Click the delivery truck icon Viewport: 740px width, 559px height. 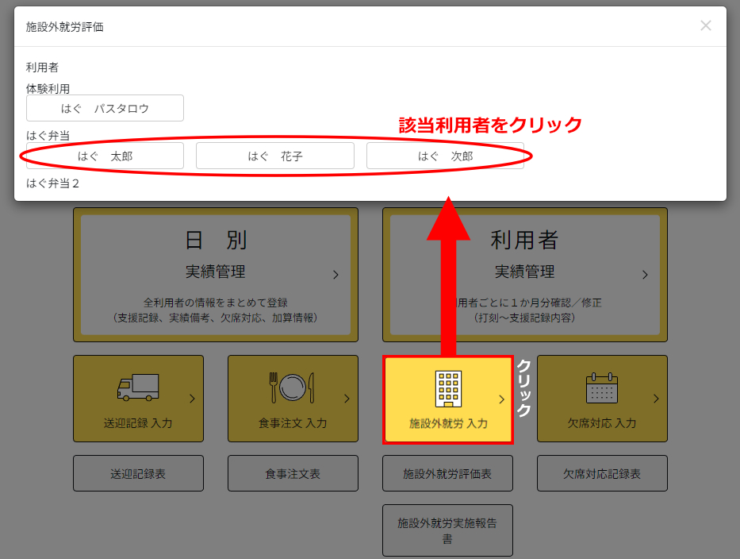(137, 387)
